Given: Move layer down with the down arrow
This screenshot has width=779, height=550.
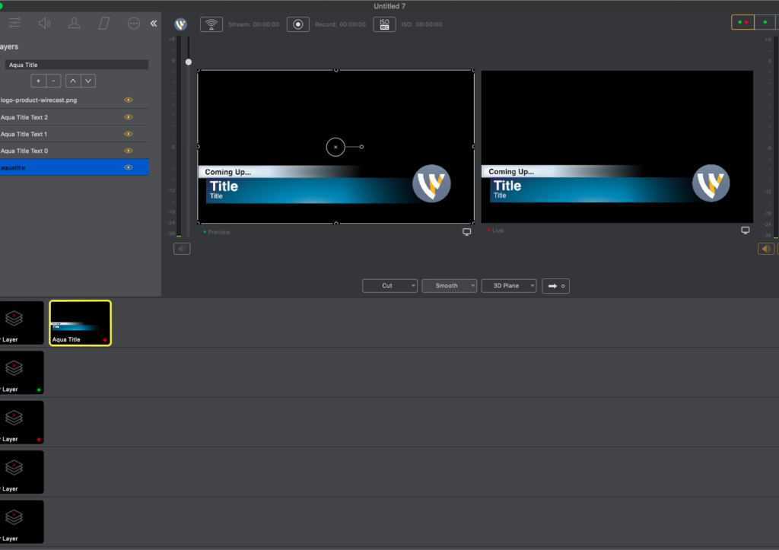Looking at the screenshot, I should point(88,81).
